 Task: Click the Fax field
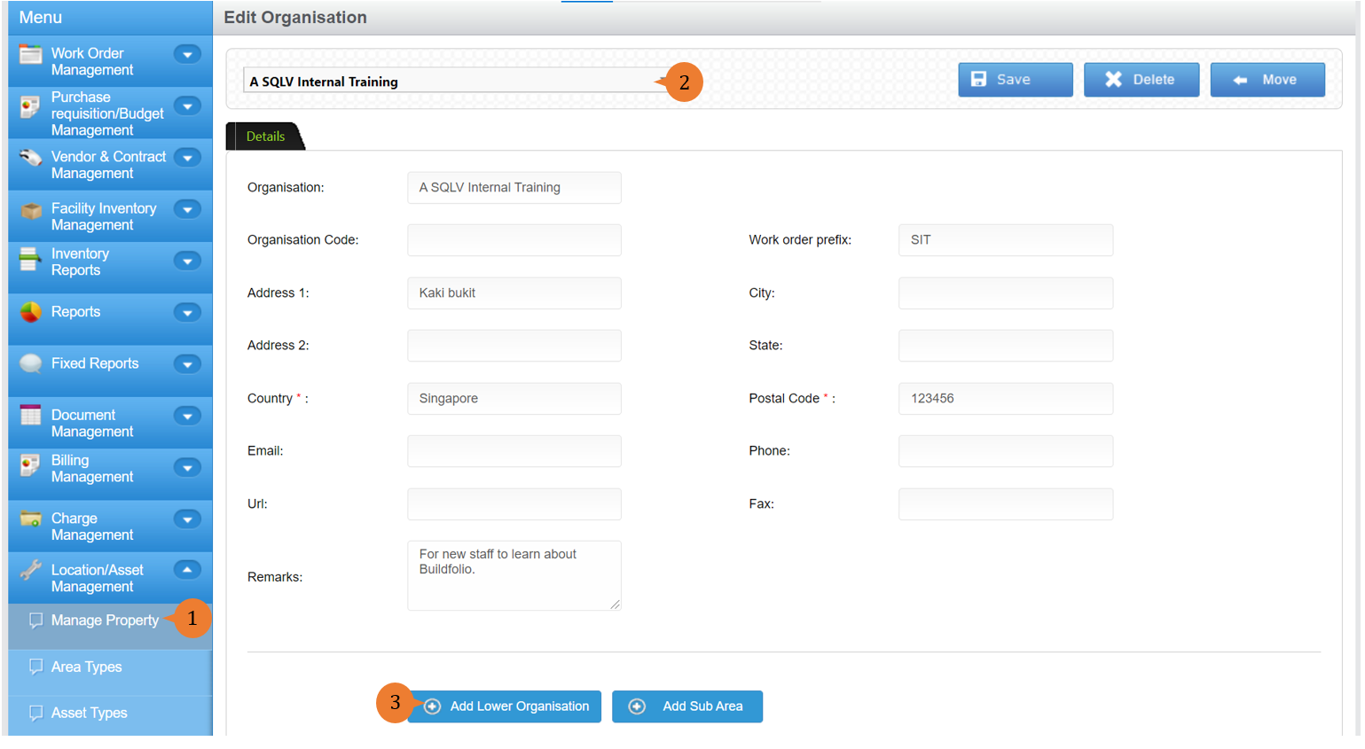click(x=1006, y=504)
